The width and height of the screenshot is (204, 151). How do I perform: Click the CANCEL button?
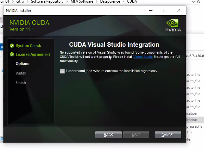click(168, 135)
